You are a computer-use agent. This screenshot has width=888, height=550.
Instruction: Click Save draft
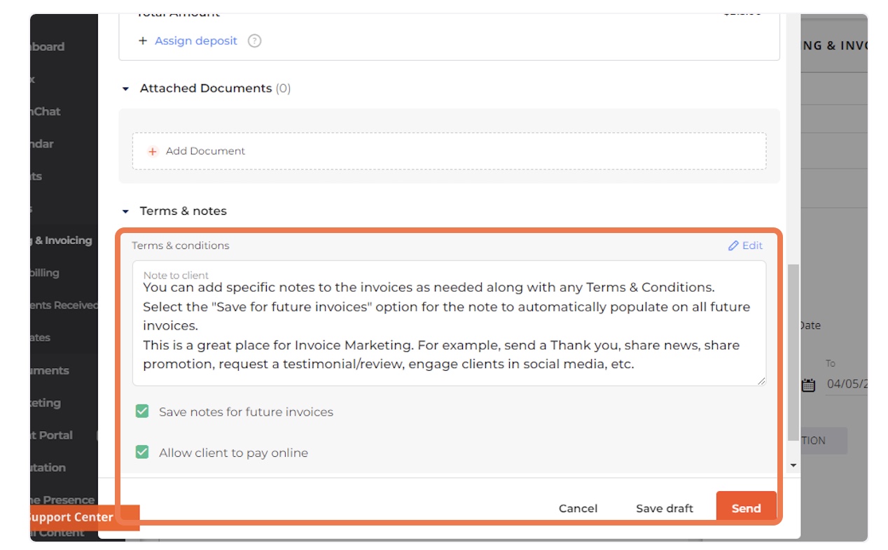point(665,509)
